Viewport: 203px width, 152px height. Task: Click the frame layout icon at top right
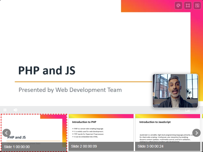(x=188, y=5)
